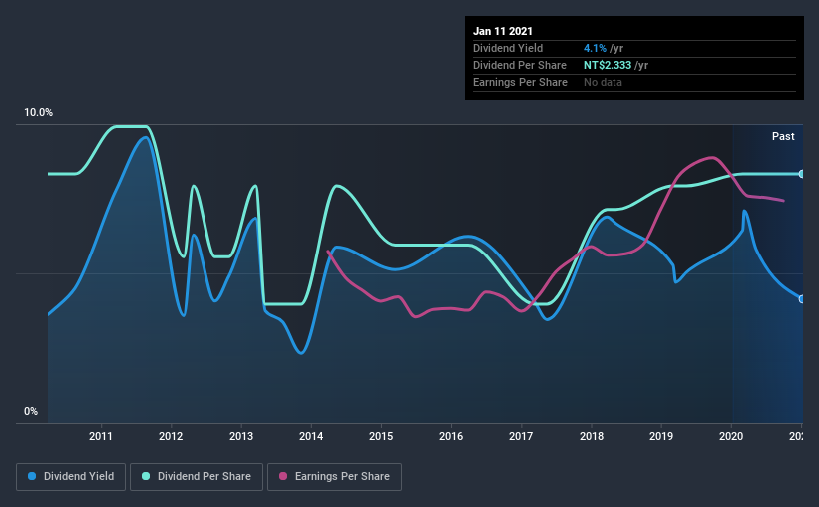Click the pink Earnings Per Share legend dot

click(283, 476)
